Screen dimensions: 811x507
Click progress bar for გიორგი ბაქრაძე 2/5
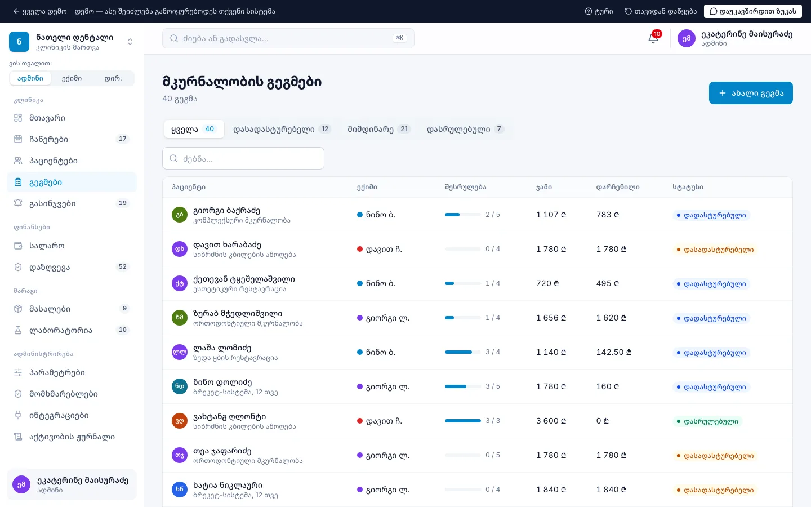pyautogui.click(x=463, y=215)
